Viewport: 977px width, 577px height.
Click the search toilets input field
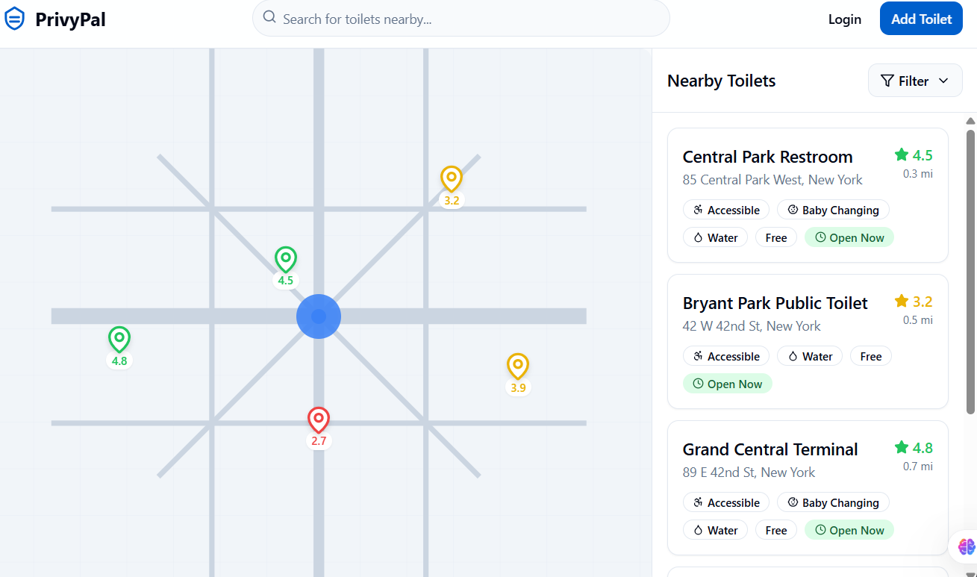pos(461,19)
